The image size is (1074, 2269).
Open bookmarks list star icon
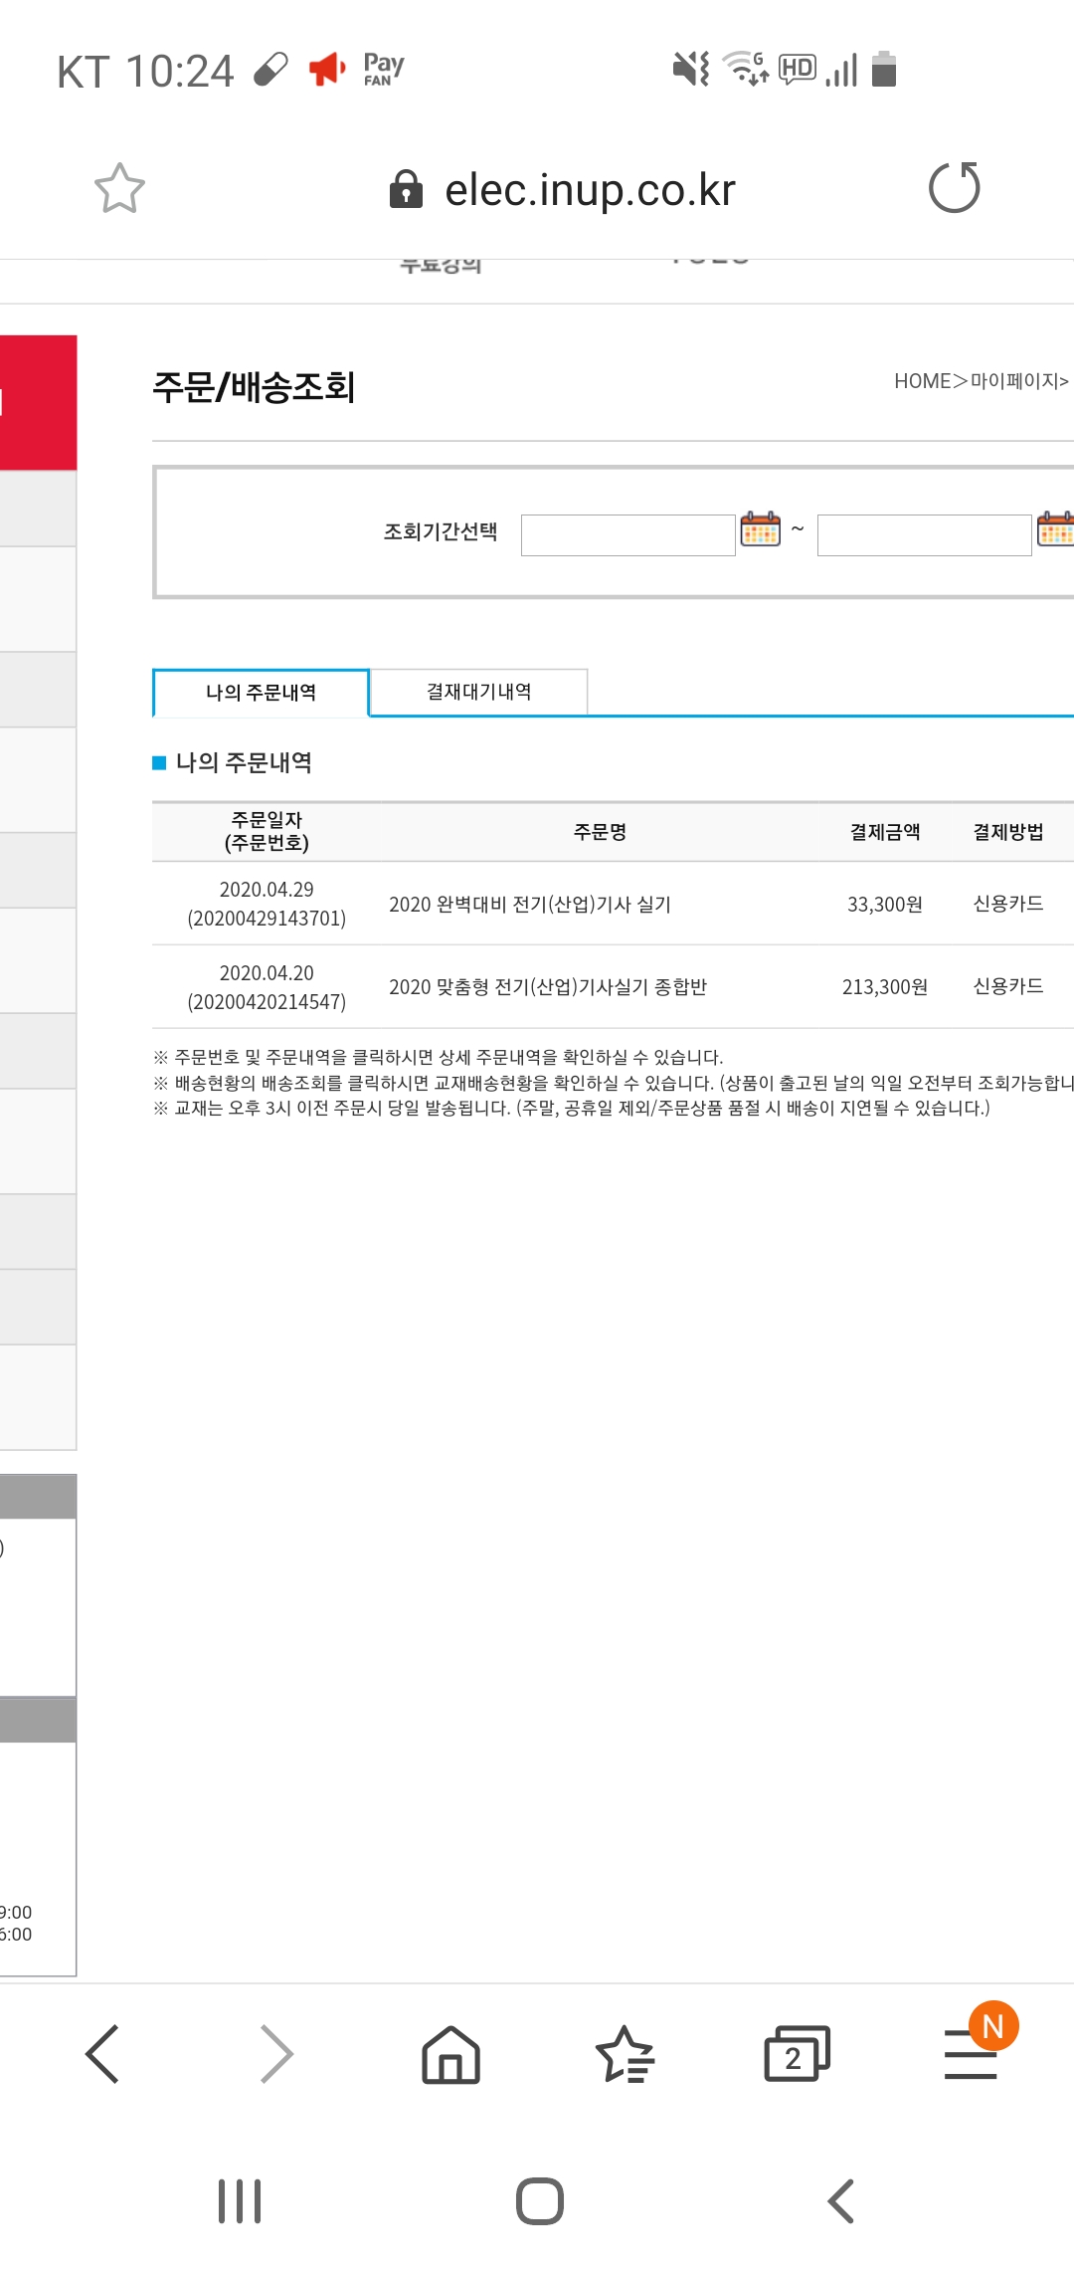click(x=625, y=2054)
